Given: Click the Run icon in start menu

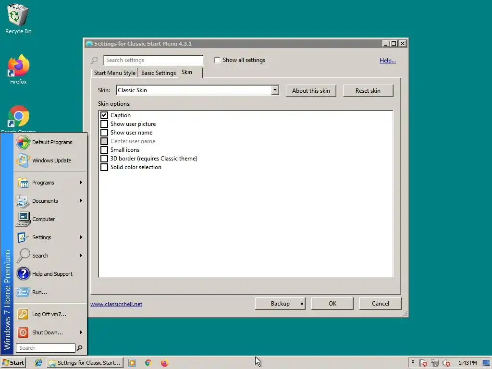Looking at the screenshot, I should tap(23, 292).
